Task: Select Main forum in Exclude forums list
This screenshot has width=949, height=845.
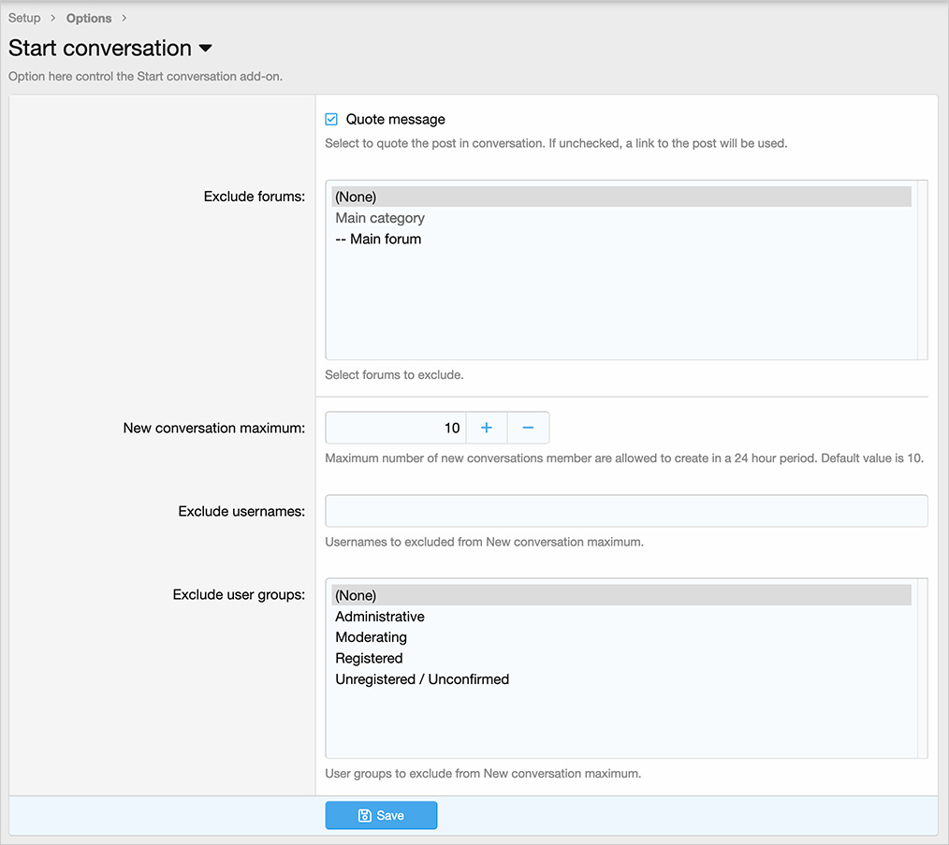Action: (x=378, y=239)
